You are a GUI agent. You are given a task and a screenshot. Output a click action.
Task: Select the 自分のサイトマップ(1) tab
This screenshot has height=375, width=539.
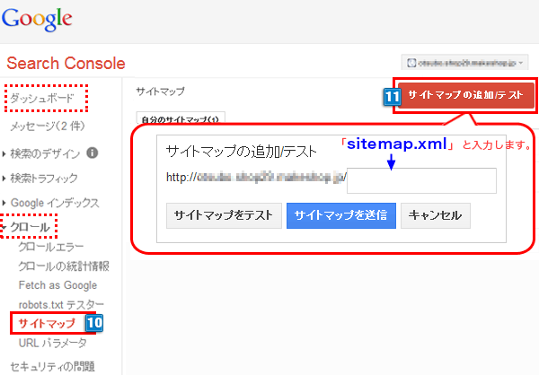[181, 118]
